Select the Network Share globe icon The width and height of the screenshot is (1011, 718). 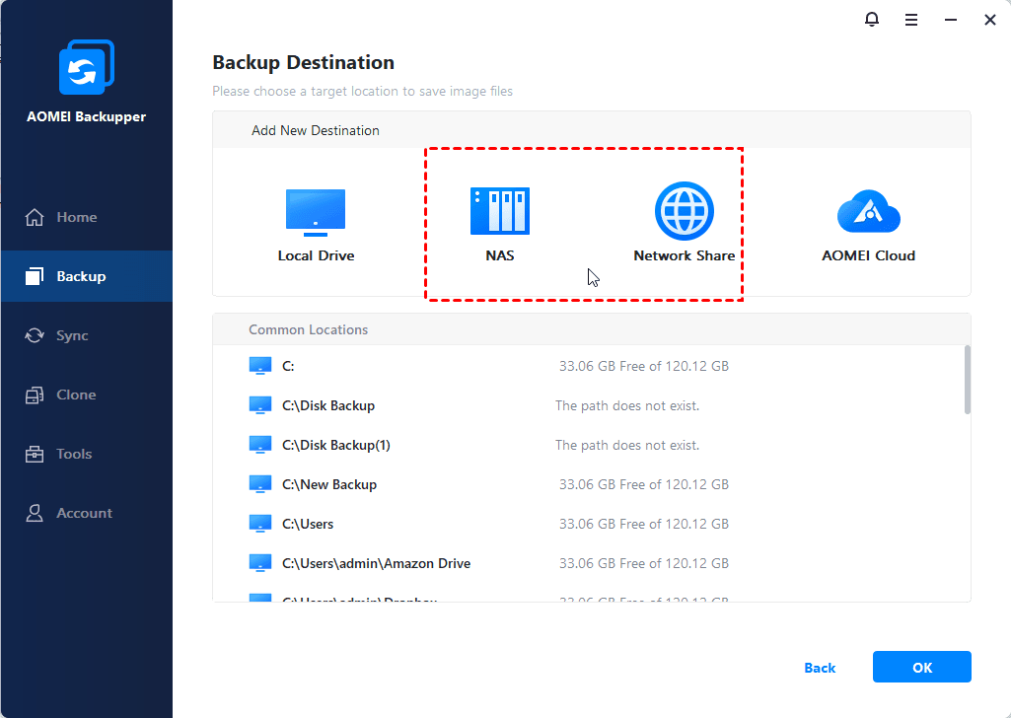click(684, 211)
